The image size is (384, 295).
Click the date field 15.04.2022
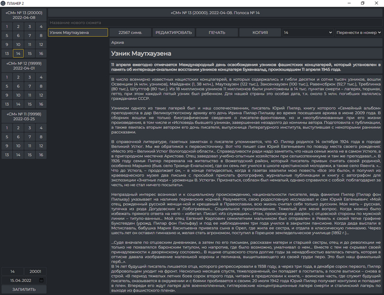tap(24, 280)
